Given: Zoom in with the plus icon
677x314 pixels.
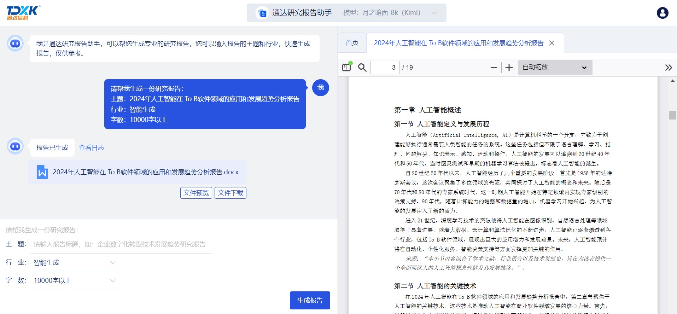Looking at the screenshot, I should [x=509, y=68].
